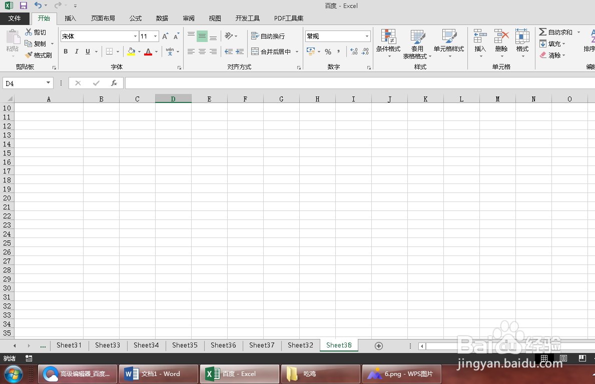Open the font color dropdown arrow
The width and height of the screenshot is (595, 384).
156,51
